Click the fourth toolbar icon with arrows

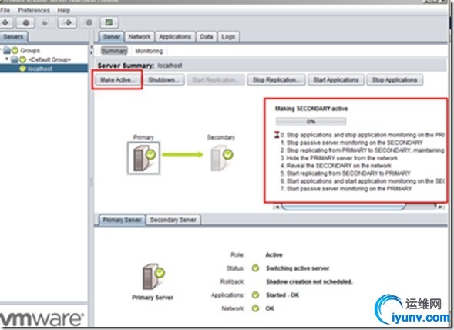coord(68,22)
